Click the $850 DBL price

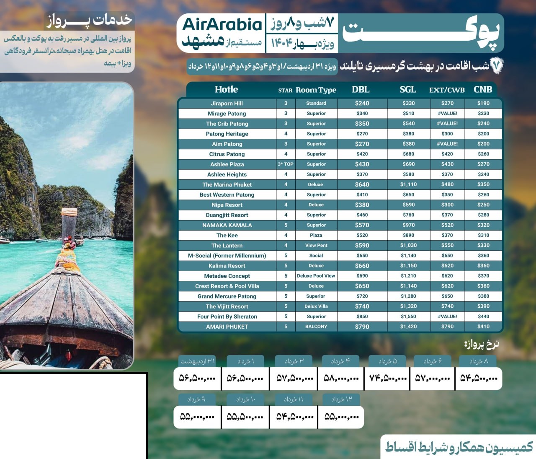click(x=362, y=316)
